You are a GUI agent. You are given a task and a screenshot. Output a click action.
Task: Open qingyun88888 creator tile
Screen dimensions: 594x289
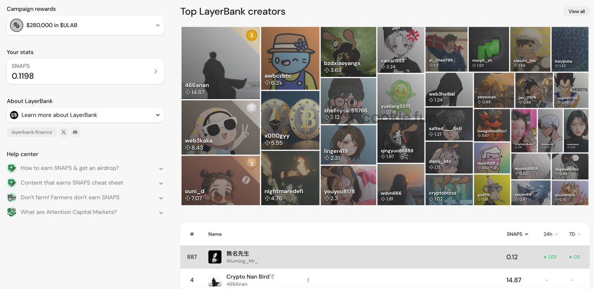point(401,140)
